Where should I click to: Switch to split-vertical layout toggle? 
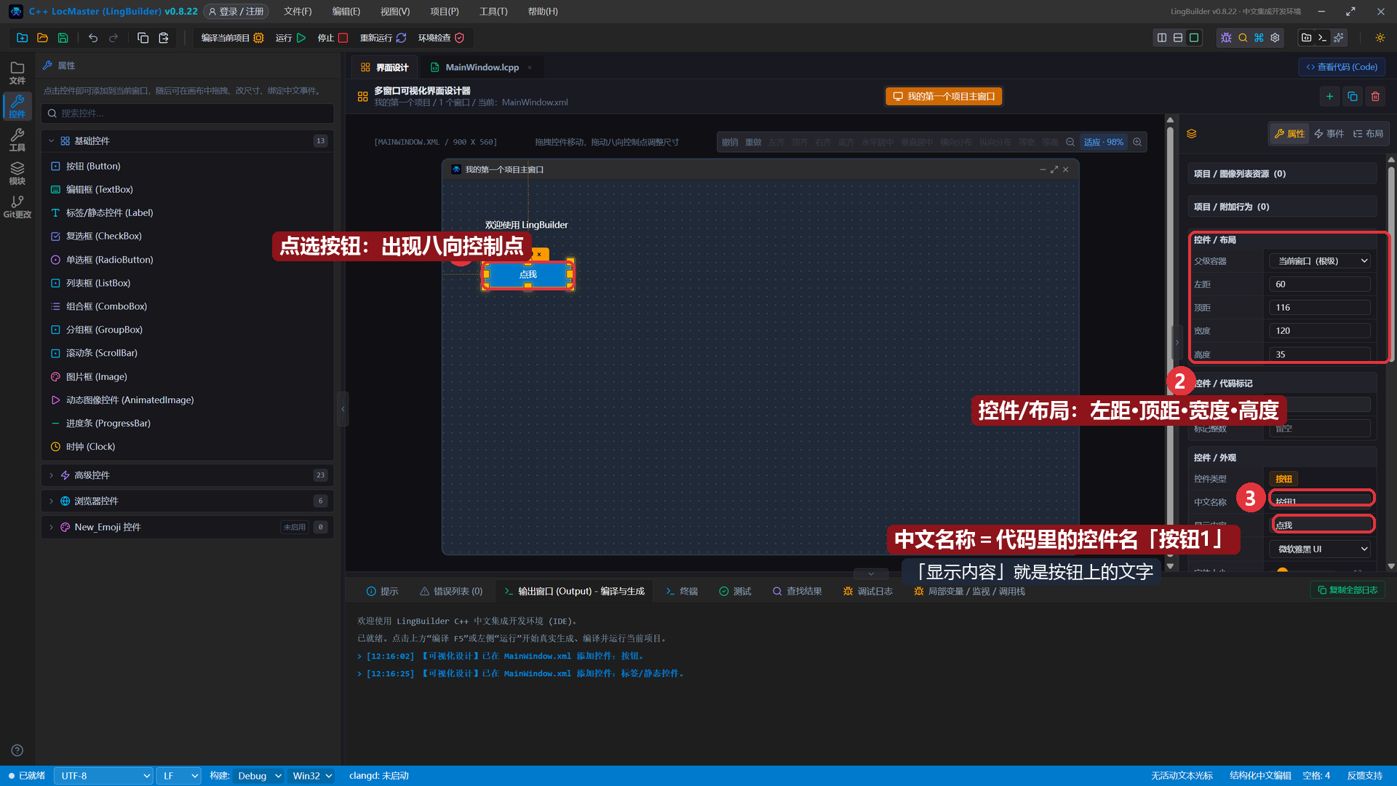click(x=1162, y=38)
